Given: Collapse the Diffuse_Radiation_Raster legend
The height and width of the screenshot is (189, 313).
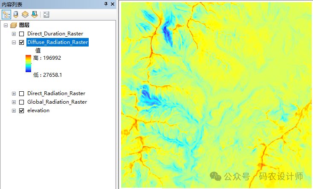Looking at the screenshot, I should [14, 42].
